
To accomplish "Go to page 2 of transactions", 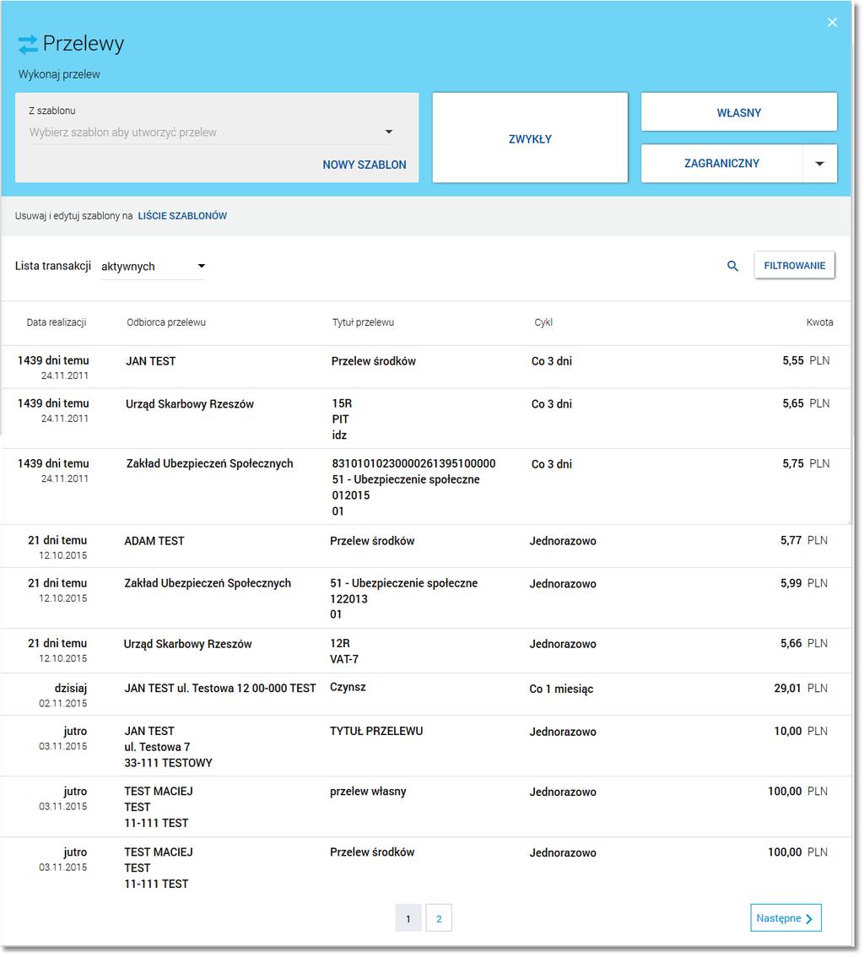I will tap(439, 918).
